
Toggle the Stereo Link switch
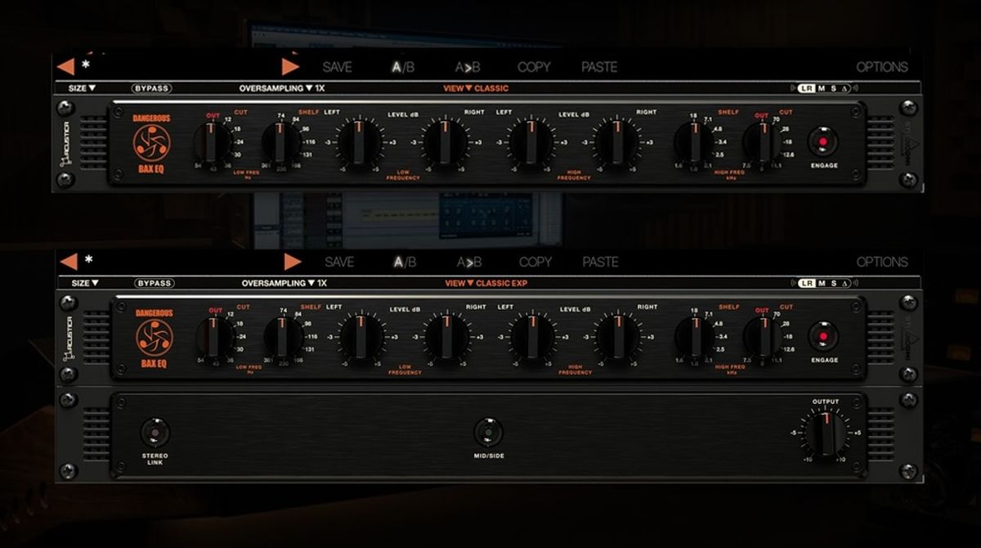(155, 432)
